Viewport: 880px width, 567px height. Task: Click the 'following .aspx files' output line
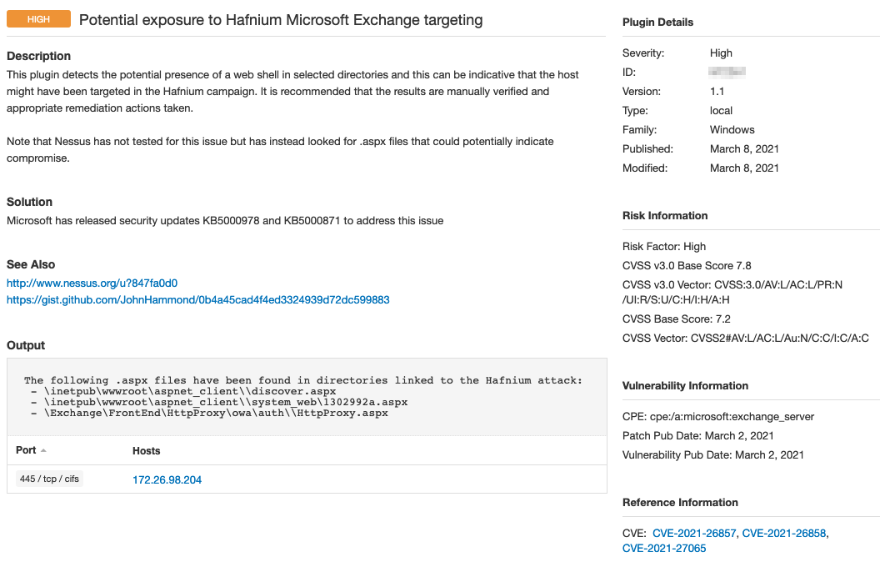coord(303,380)
